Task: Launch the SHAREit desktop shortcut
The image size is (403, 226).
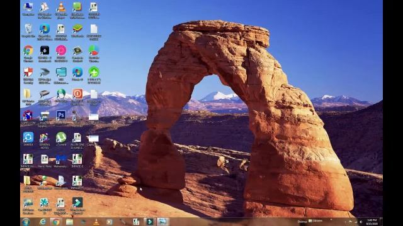Action: click(28, 139)
